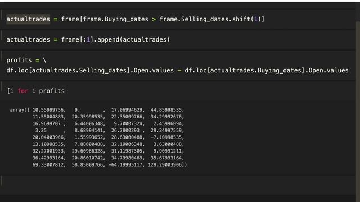360x202 pixels.
Task: Click the output value 3.25
Action: pos(41,131)
